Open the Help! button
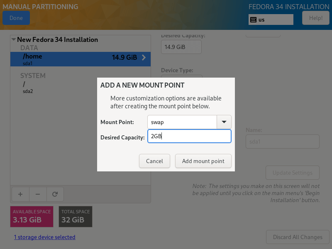This screenshot has width=332, height=249. (x=316, y=18)
